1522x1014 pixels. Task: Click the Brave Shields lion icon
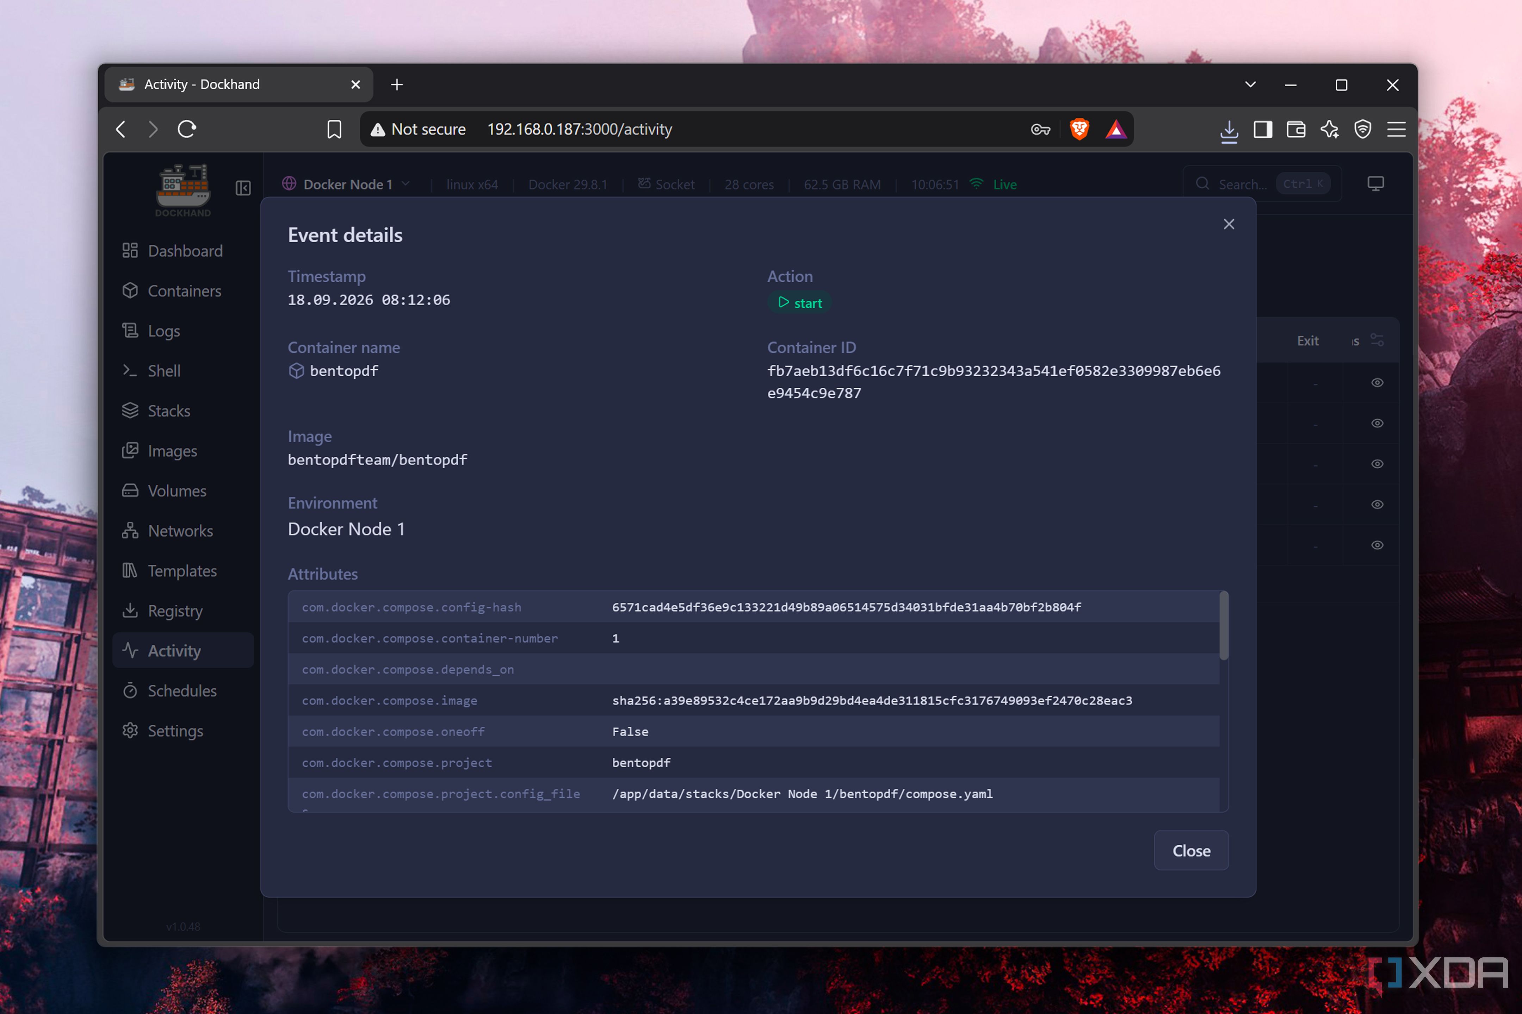(x=1079, y=129)
